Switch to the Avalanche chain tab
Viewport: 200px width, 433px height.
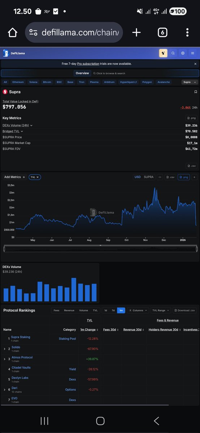tap(164, 82)
